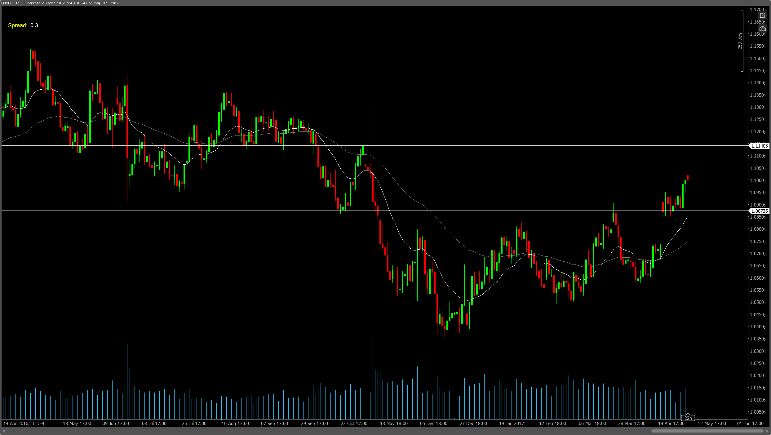Click the 14 Apr 2016, UTC-4 axis label
The width and height of the screenshot is (771, 435).
(x=24, y=424)
